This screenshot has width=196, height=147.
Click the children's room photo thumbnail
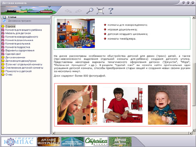[x=76, y=33]
